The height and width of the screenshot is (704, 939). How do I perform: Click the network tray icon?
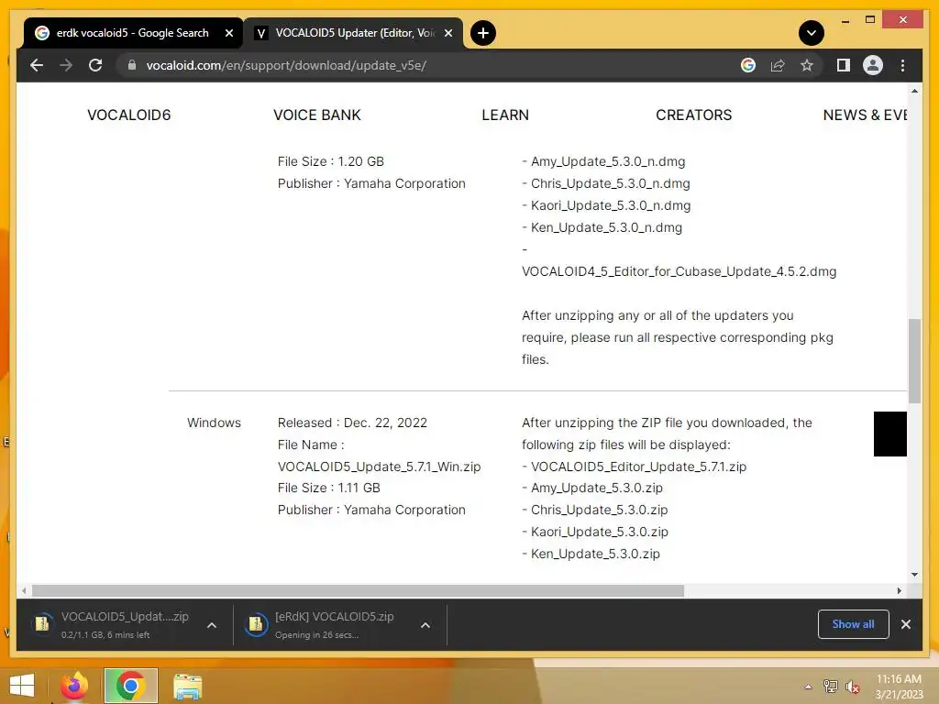830,687
